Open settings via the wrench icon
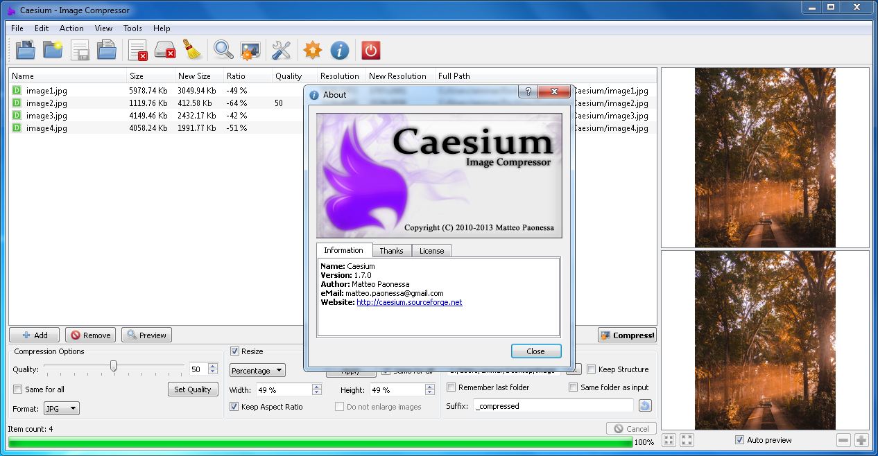This screenshot has height=456, width=878. pyautogui.click(x=280, y=49)
